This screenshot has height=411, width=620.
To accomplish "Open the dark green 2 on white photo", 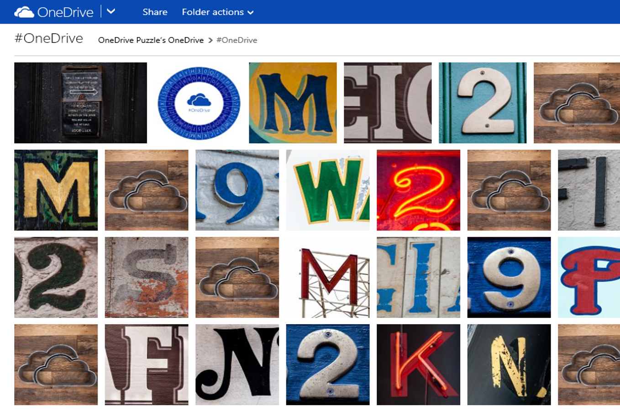I will [56, 277].
